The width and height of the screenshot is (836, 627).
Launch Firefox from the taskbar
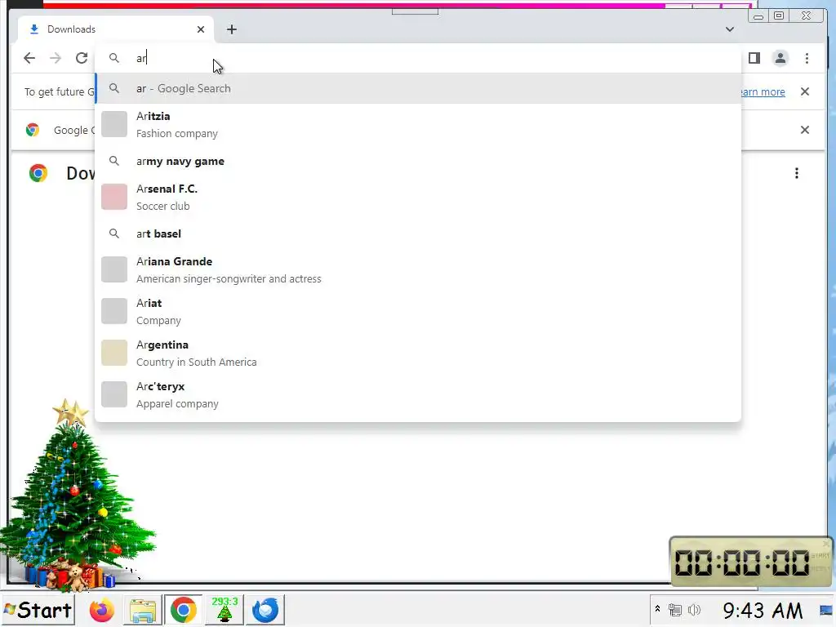(101, 610)
